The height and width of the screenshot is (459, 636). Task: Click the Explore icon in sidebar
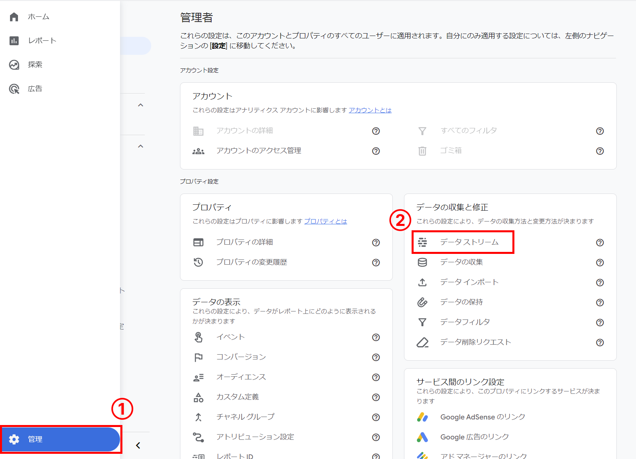pyautogui.click(x=14, y=65)
